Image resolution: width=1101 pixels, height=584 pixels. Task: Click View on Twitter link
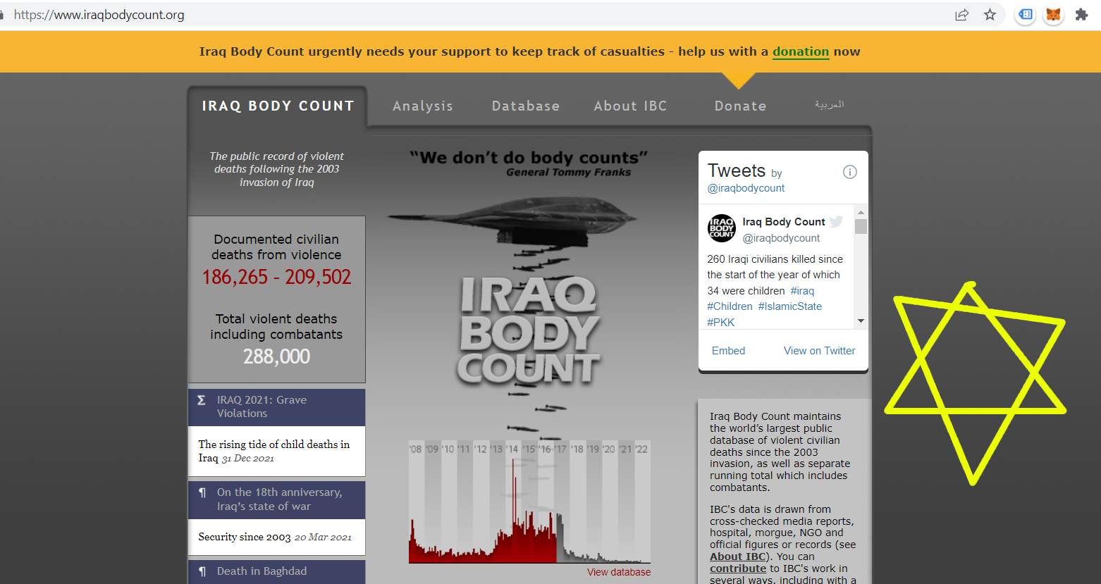pyautogui.click(x=819, y=351)
